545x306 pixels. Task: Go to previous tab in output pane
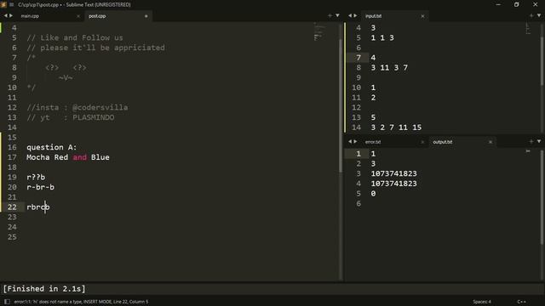[x=350, y=142]
